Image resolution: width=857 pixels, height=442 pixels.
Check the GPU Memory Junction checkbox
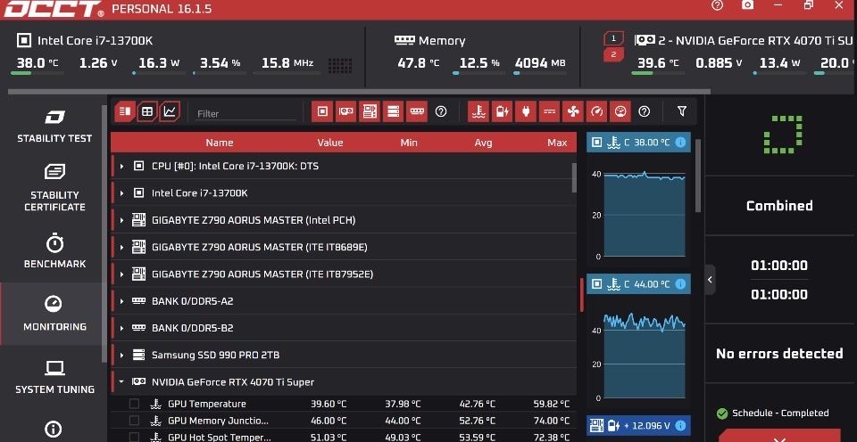point(135,421)
